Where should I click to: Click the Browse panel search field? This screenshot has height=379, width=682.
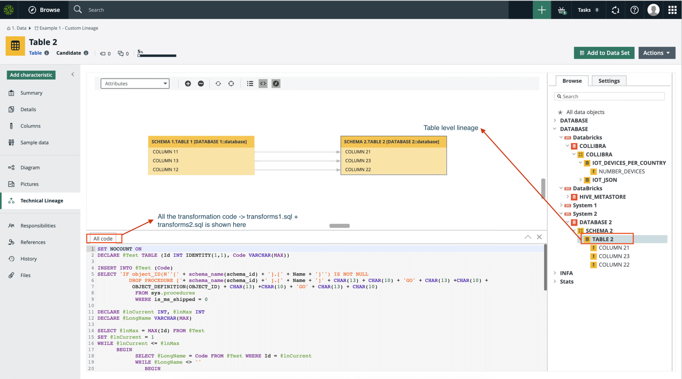coord(609,96)
